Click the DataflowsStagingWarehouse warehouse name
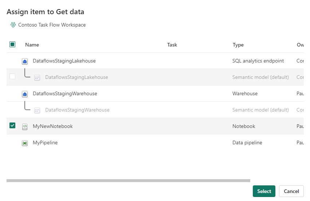 [x=65, y=93]
